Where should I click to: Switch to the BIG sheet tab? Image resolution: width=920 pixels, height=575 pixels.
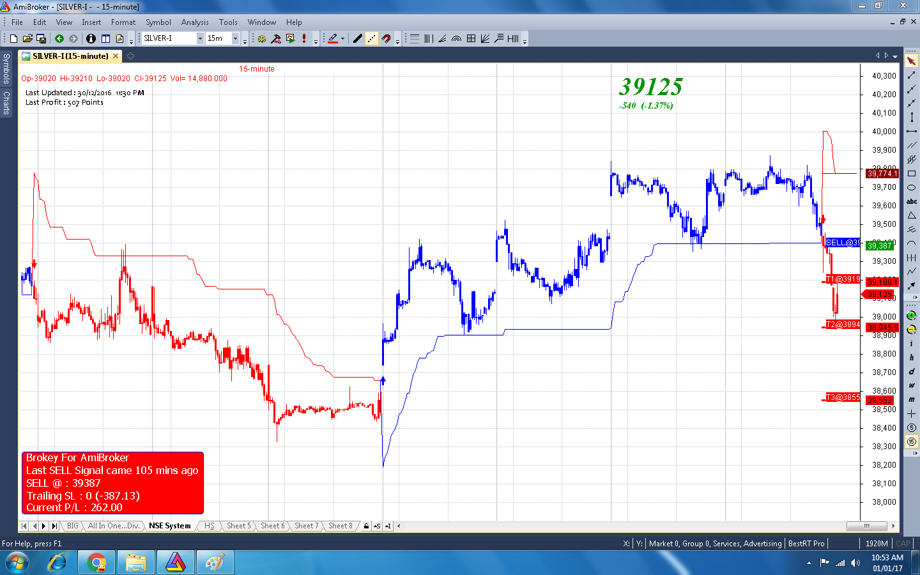coord(73,526)
